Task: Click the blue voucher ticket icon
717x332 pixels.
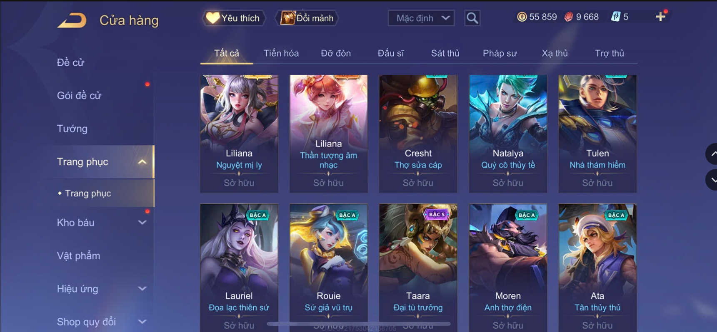Action: 615,17
